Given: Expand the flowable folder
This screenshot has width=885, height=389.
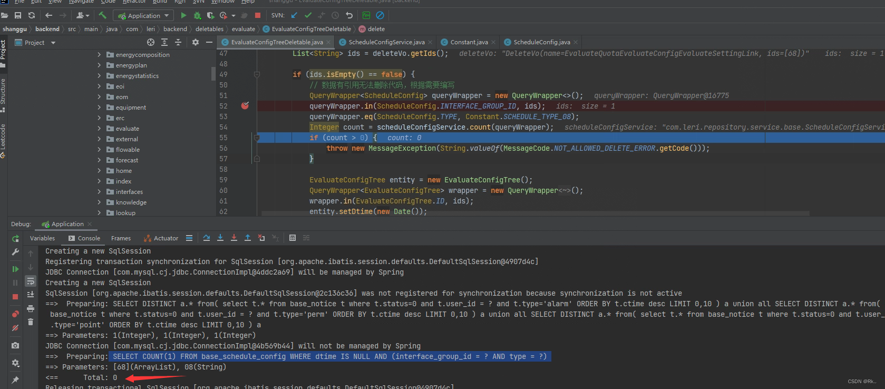Looking at the screenshot, I should click(99, 149).
